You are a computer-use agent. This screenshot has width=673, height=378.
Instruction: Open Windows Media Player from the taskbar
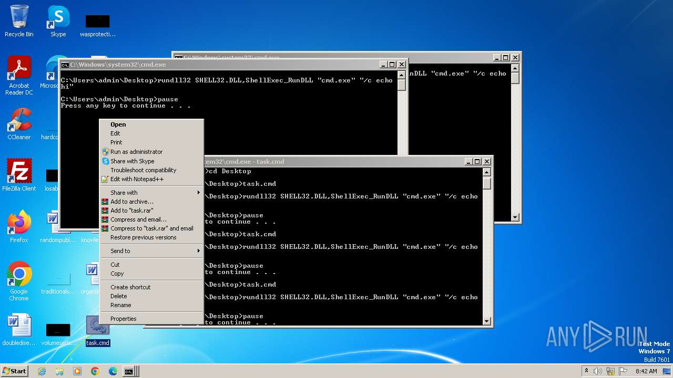click(x=77, y=371)
